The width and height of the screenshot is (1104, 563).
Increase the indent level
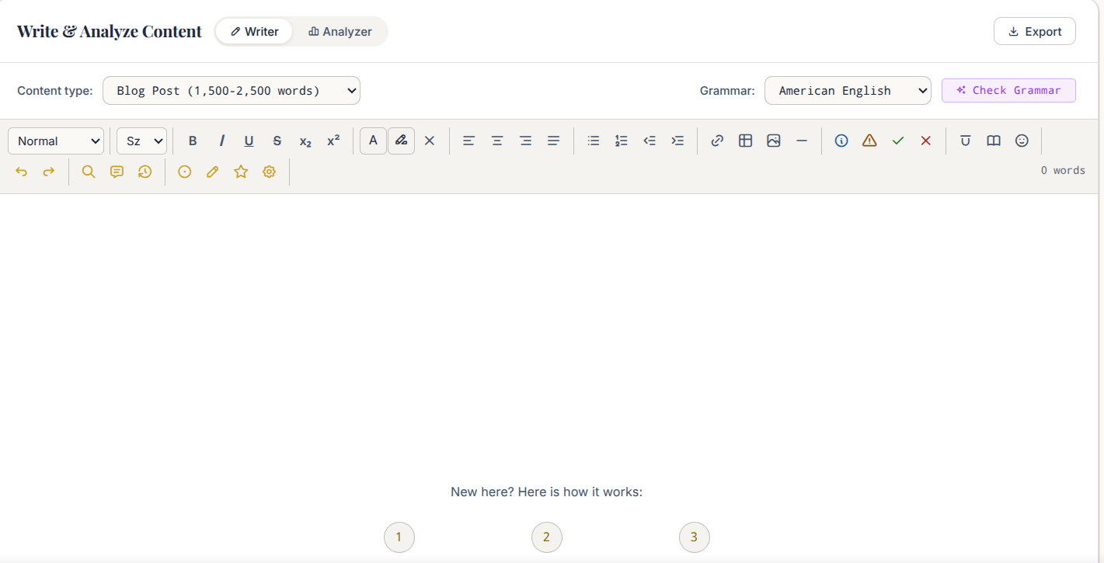pos(677,141)
